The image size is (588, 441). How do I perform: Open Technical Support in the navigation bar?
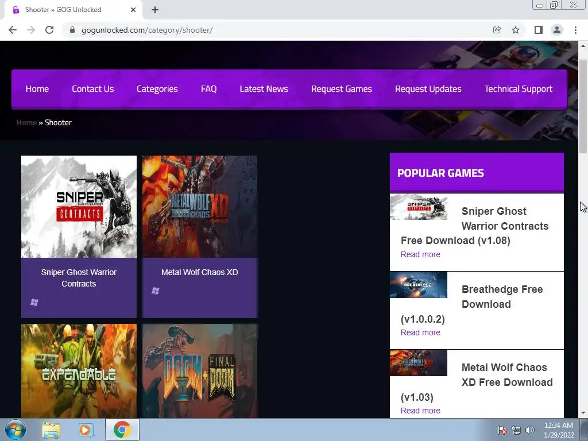pyautogui.click(x=519, y=89)
